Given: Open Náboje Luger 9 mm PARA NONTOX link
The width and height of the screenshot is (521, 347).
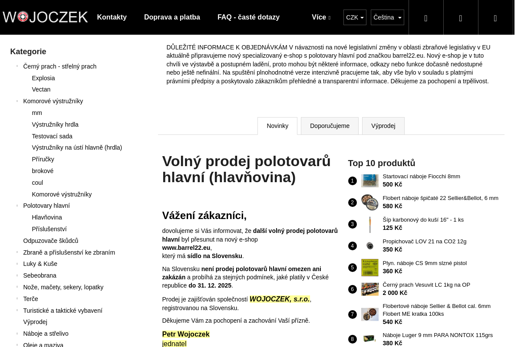Looking at the screenshot, I should pyautogui.click(x=438, y=335).
